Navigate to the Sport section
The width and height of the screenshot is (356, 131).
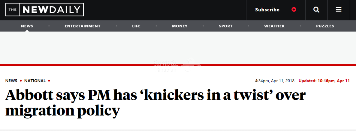pyautogui.click(x=226, y=26)
